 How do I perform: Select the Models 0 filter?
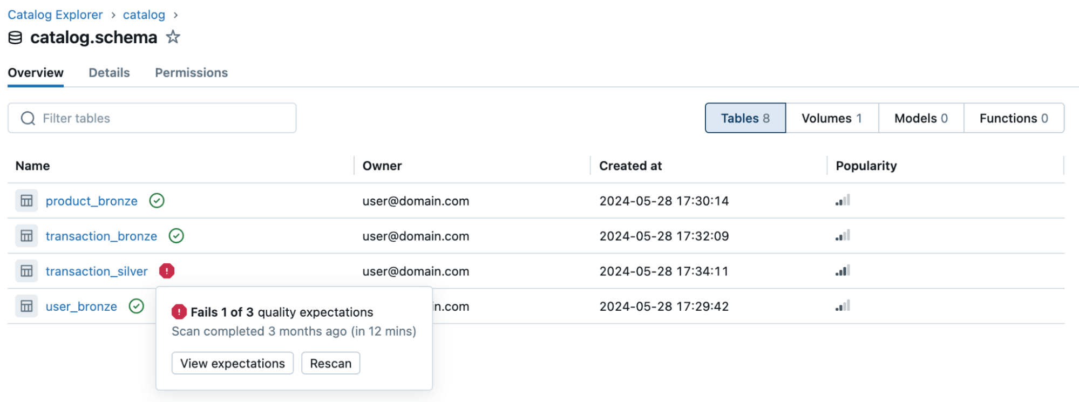click(x=920, y=118)
